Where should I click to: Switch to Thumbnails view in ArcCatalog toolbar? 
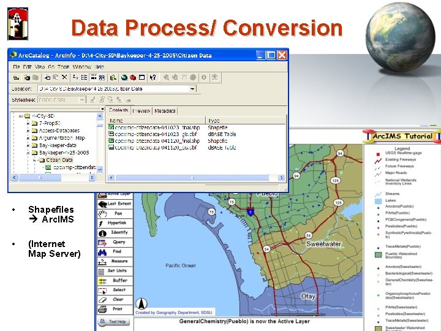pos(102,77)
